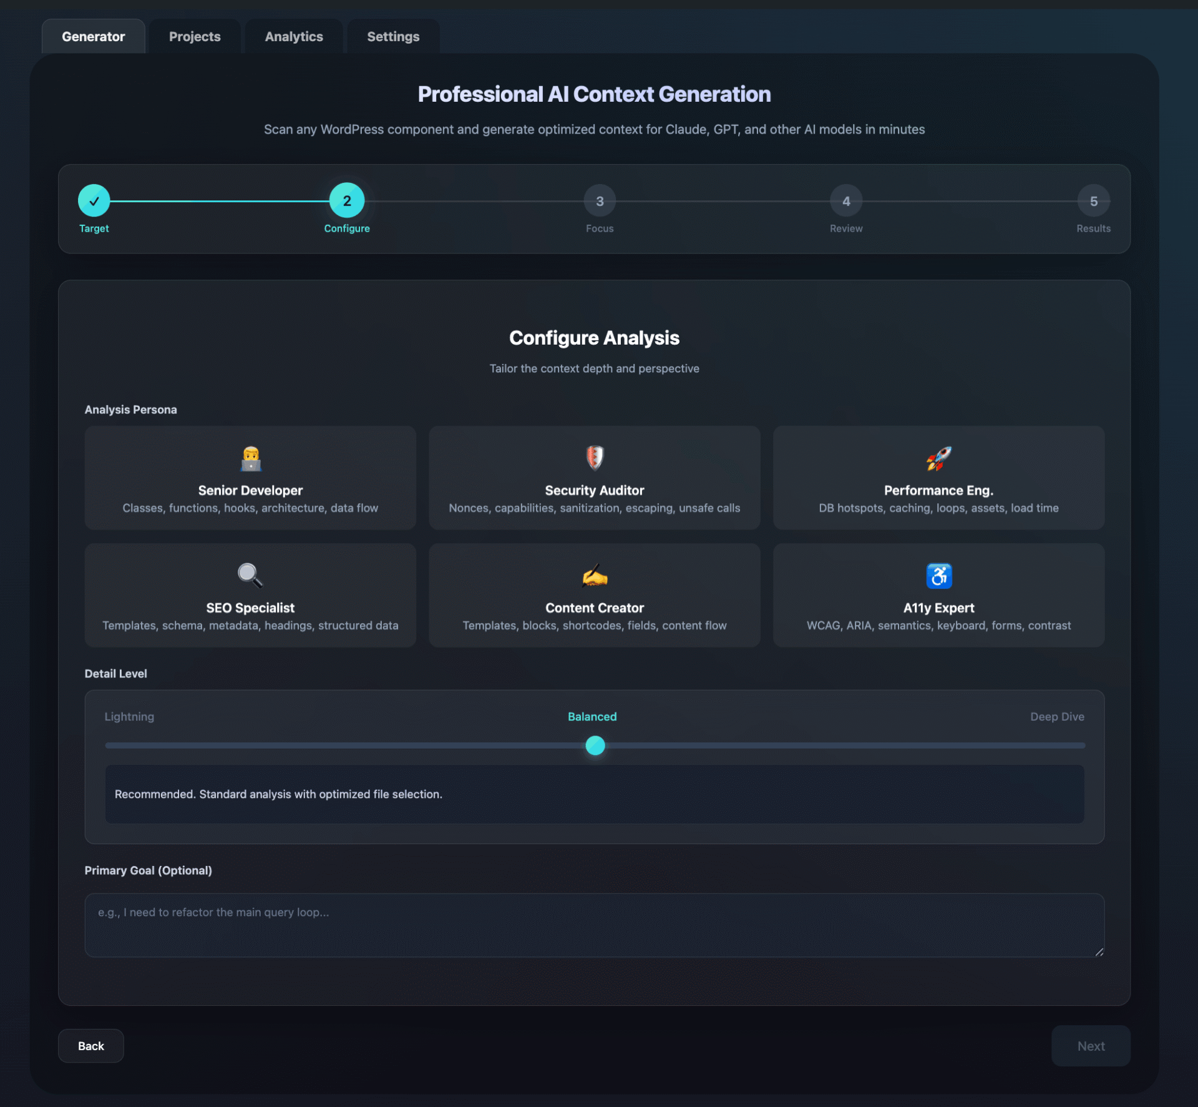Click into the Primary Goal text area

[x=594, y=925]
